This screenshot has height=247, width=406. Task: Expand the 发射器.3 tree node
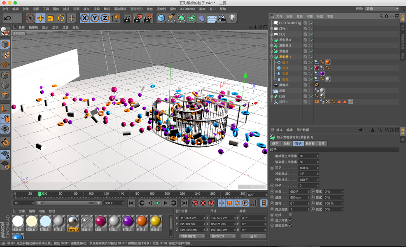click(271, 40)
